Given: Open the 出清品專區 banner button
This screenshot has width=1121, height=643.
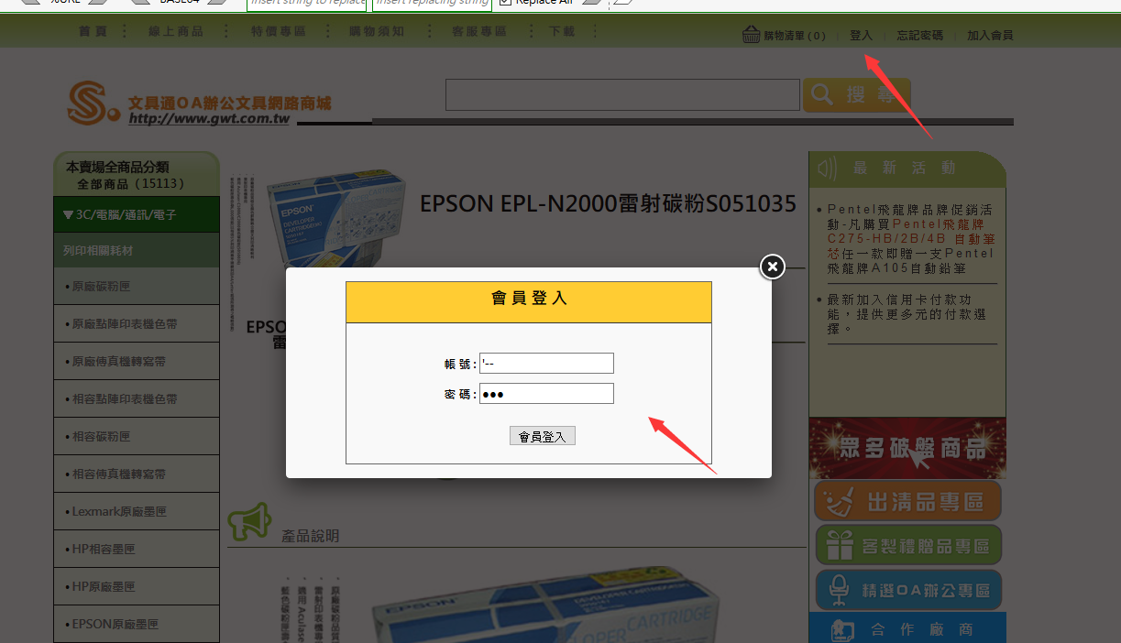Looking at the screenshot, I should (x=907, y=501).
